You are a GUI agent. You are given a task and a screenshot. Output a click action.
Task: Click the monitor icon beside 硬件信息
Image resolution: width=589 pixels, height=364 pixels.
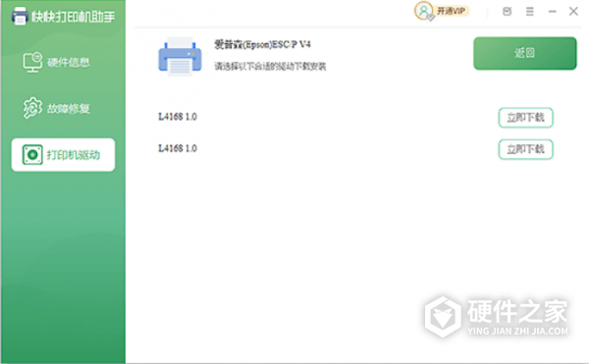coord(32,62)
